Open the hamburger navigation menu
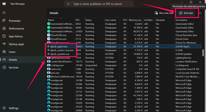Image resolution: width=206 pixels, height=112 pixels. point(4,13)
